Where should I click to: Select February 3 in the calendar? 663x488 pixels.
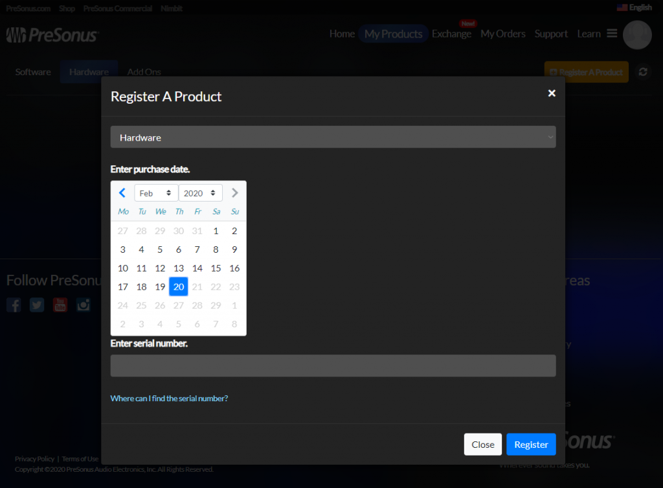point(122,250)
